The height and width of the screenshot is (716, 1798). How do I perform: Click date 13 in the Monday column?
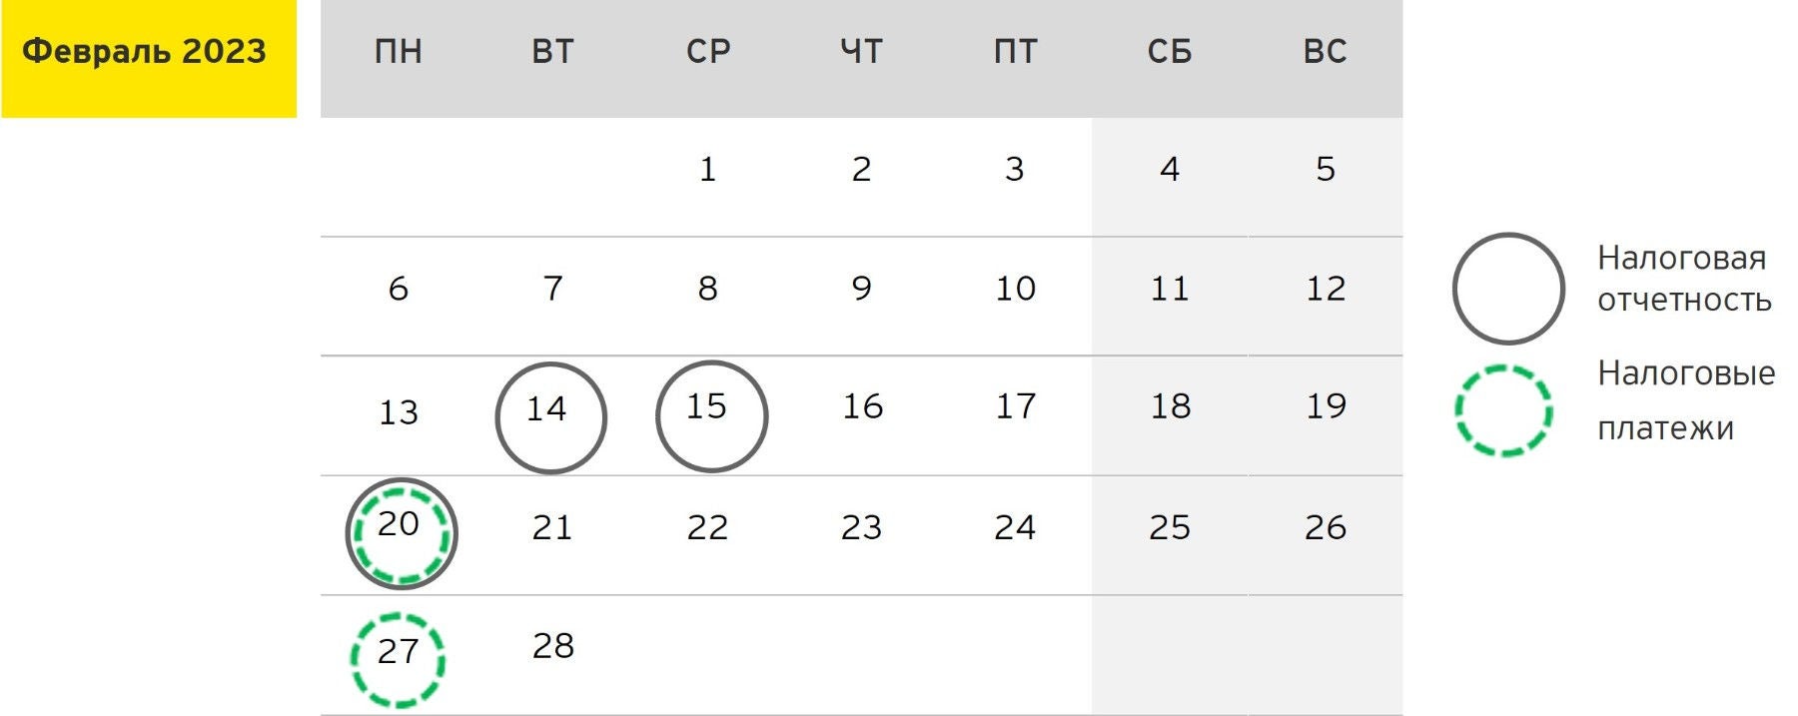(398, 411)
